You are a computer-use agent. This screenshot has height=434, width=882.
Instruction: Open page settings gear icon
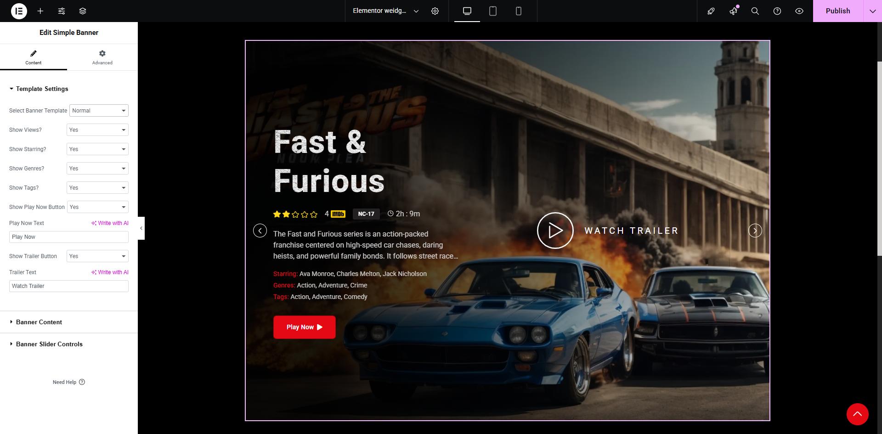click(435, 11)
